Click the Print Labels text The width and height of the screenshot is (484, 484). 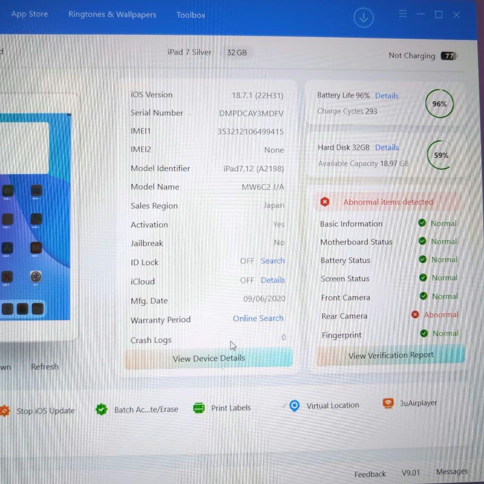point(231,408)
